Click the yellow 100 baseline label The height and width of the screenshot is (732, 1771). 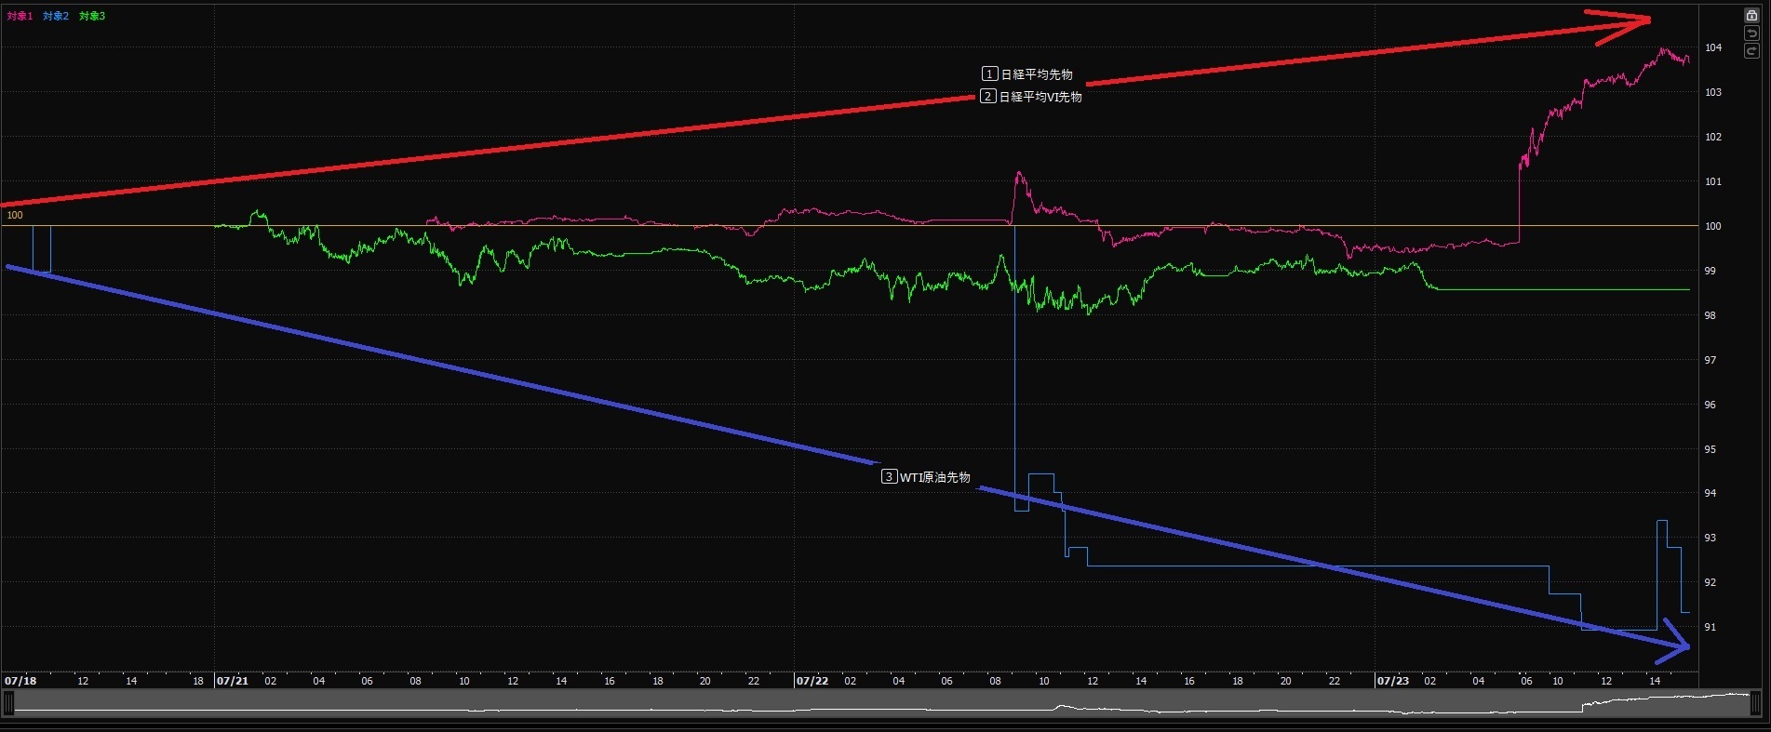(x=15, y=216)
